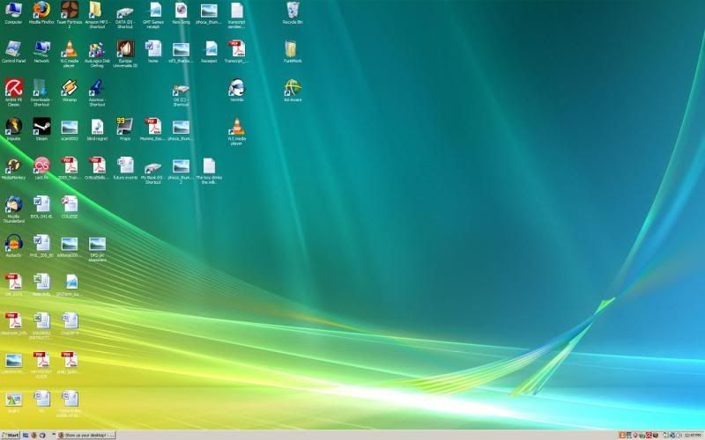Launch Ad-Aware from the desktop

293,90
